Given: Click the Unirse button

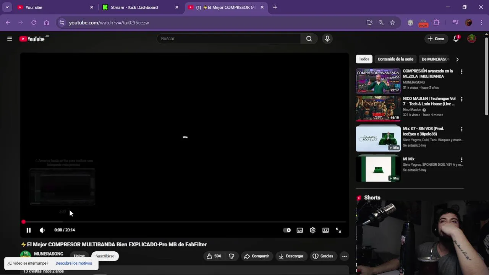Looking at the screenshot, I should 79,256.
